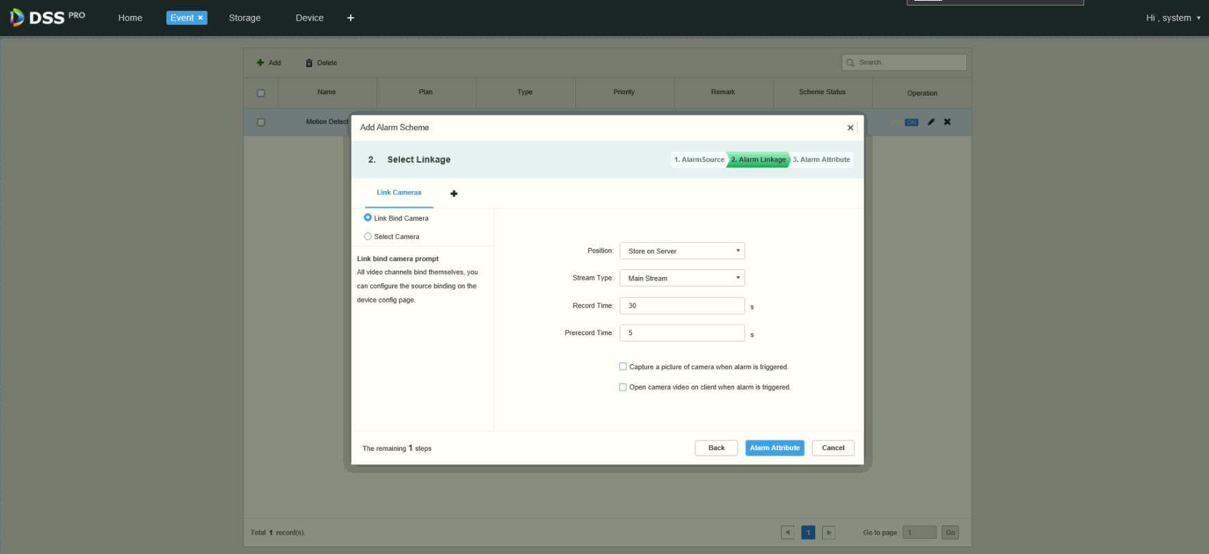The image size is (1209, 554).
Task: Open the Hi, system user menu
Action: (x=1173, y=18)
